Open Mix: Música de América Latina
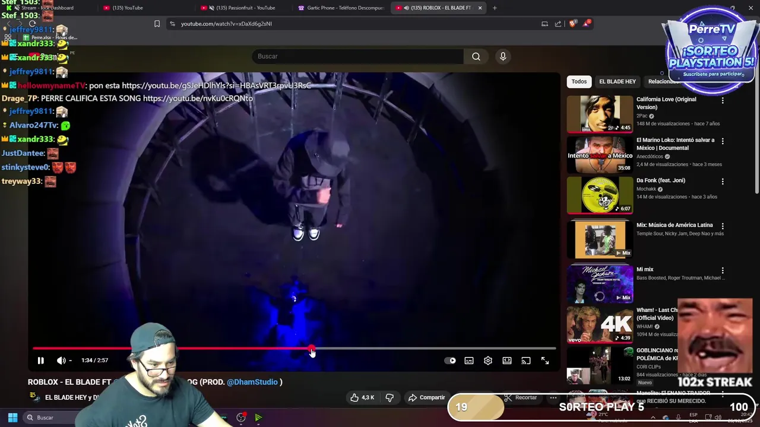The height and width of the screenshot is (427, 760). point(674,225)
